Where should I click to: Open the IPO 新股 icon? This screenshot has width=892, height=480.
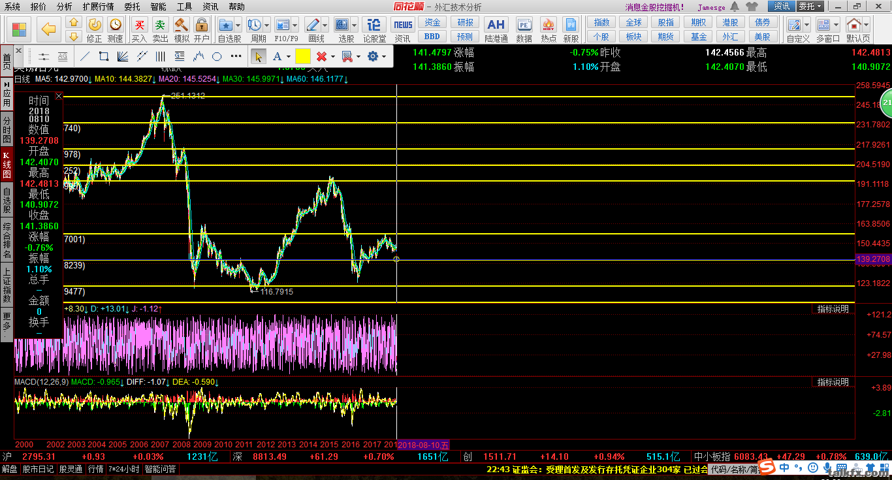571,29
